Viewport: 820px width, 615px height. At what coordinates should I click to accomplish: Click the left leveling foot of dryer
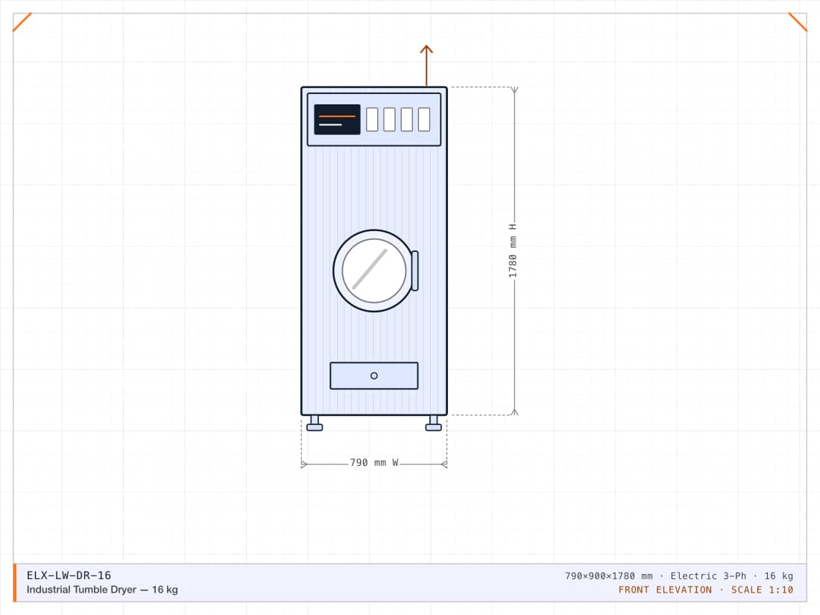click(x=315, y=423)
